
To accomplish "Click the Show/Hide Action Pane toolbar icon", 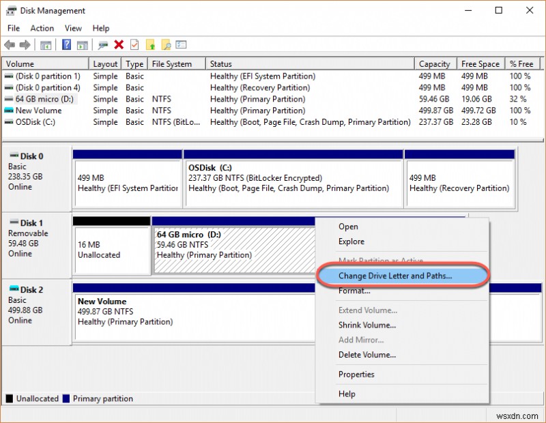I will (83, 45).
